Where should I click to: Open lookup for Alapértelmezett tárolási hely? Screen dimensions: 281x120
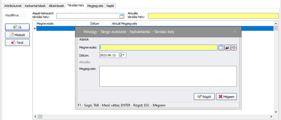click(x=121, y=16)
